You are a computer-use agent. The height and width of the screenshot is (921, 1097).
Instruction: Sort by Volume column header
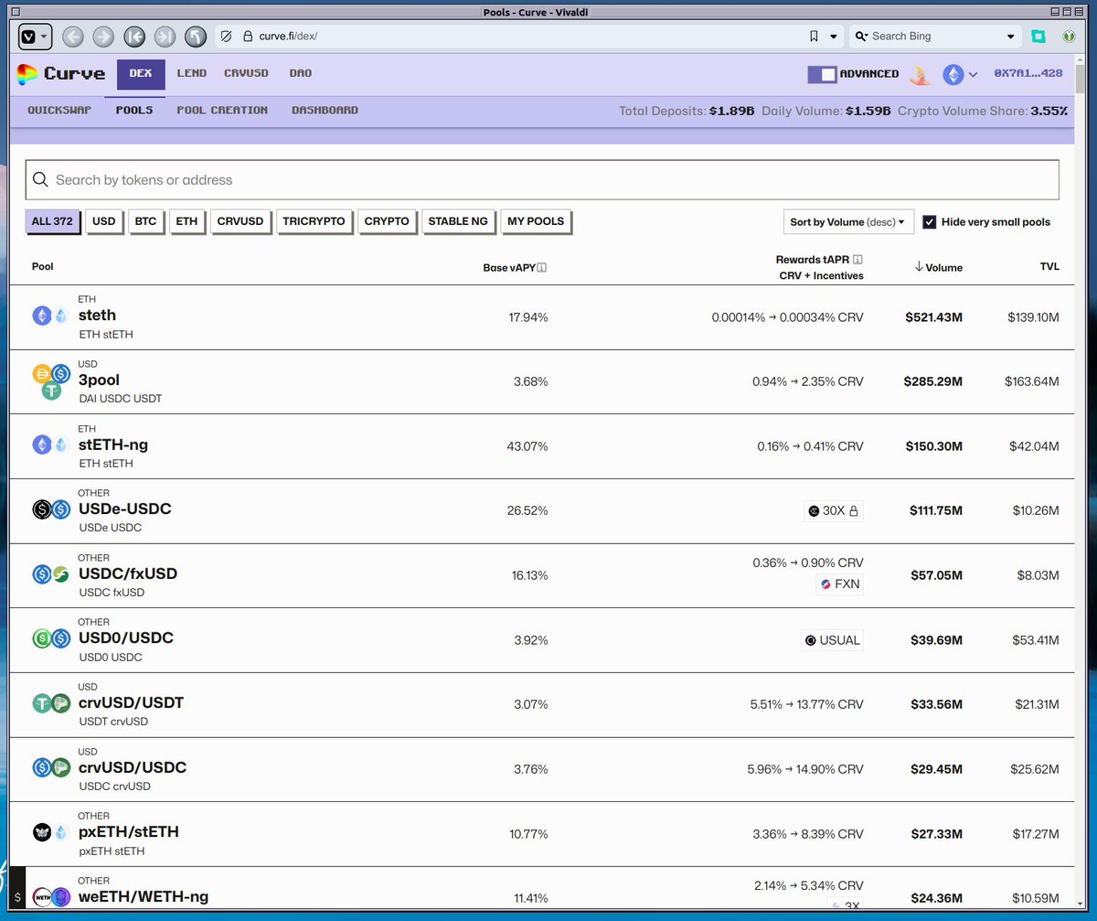click(938, 267)
